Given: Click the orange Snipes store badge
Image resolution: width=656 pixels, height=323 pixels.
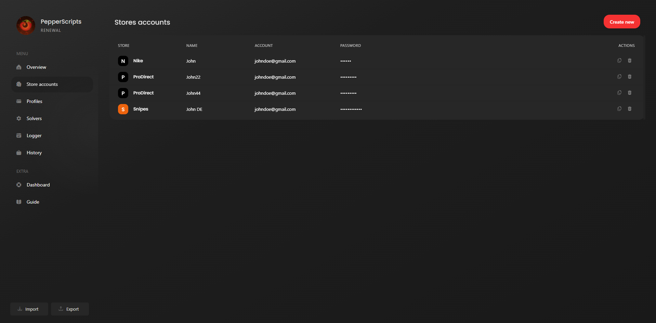Looking at the screenshot, I should tap(123, 109).
